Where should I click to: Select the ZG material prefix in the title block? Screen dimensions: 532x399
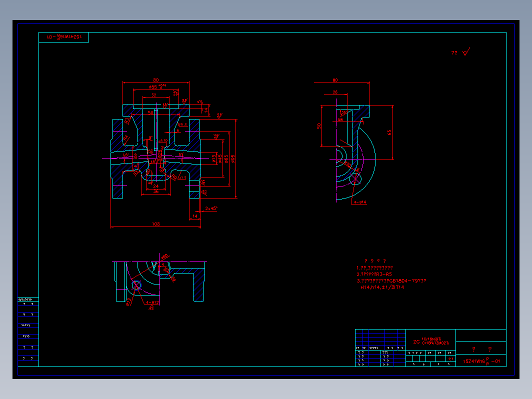coord(416,341)
